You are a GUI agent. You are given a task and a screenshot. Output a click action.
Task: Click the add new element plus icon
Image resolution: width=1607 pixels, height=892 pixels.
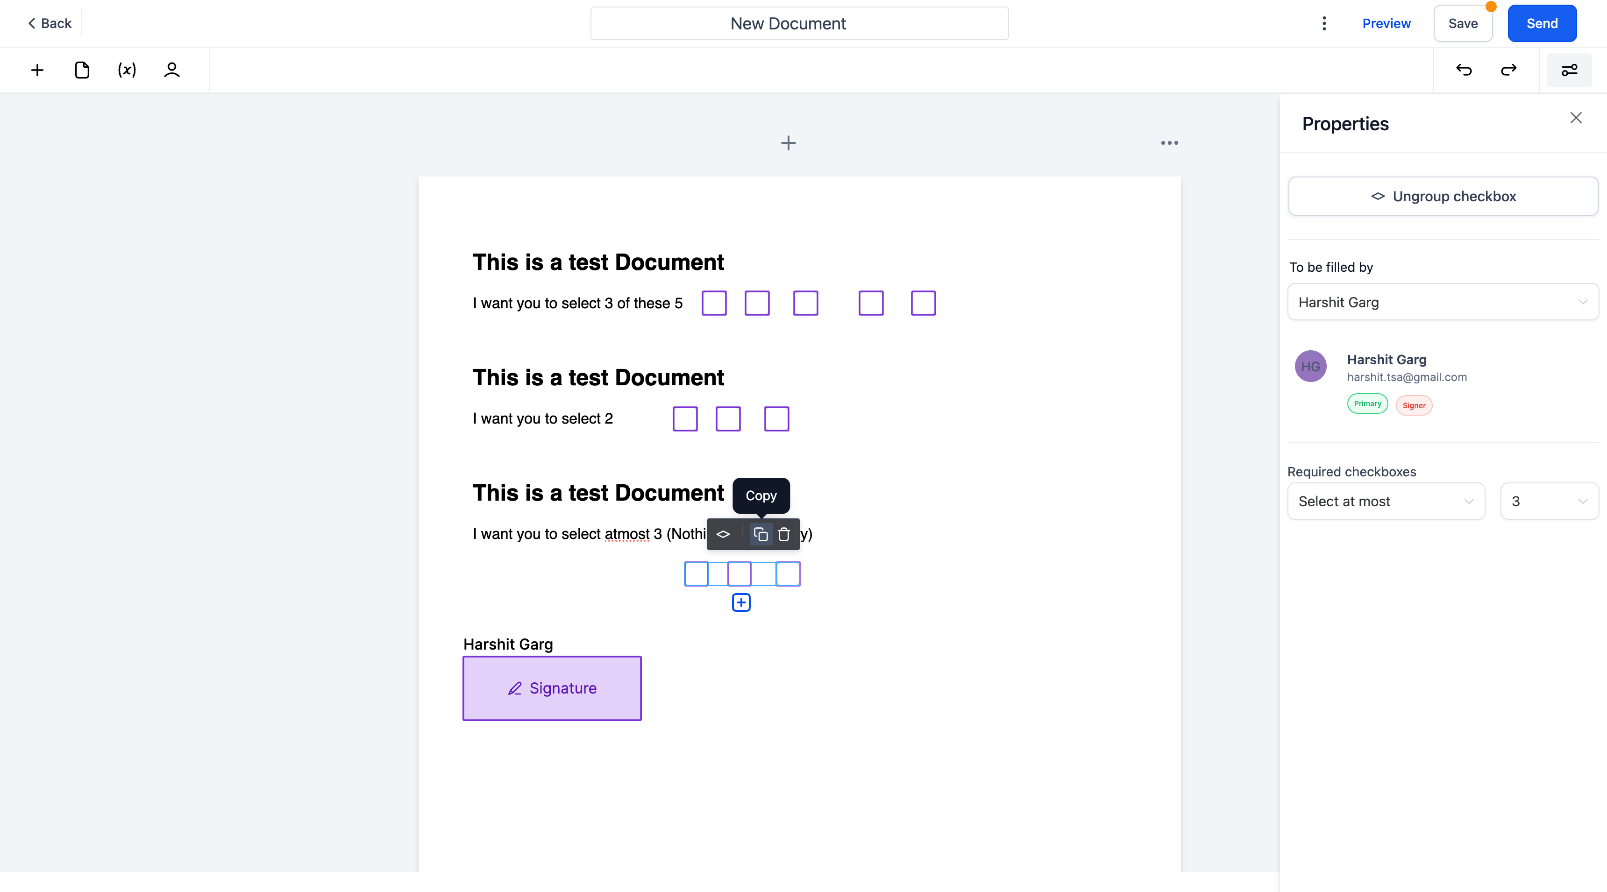point(36,69)
